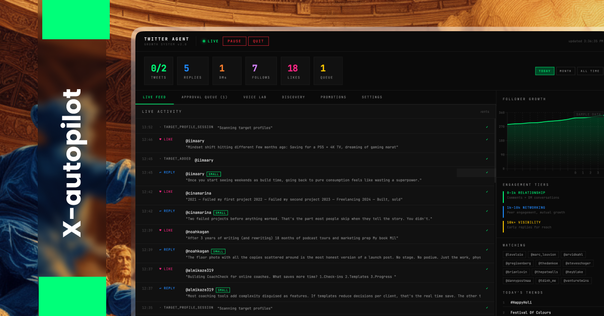The width and height of the screenshot is (604, 316).
Task: Click the @dannypostmaa watching chip
Action: [x=518, y=280]
